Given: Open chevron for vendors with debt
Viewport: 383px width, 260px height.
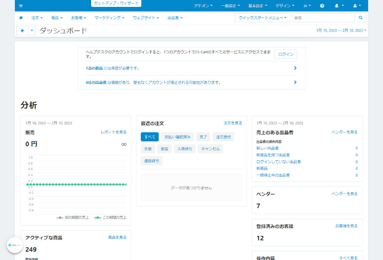Looking at the screenshot, I should pos(295,82).
